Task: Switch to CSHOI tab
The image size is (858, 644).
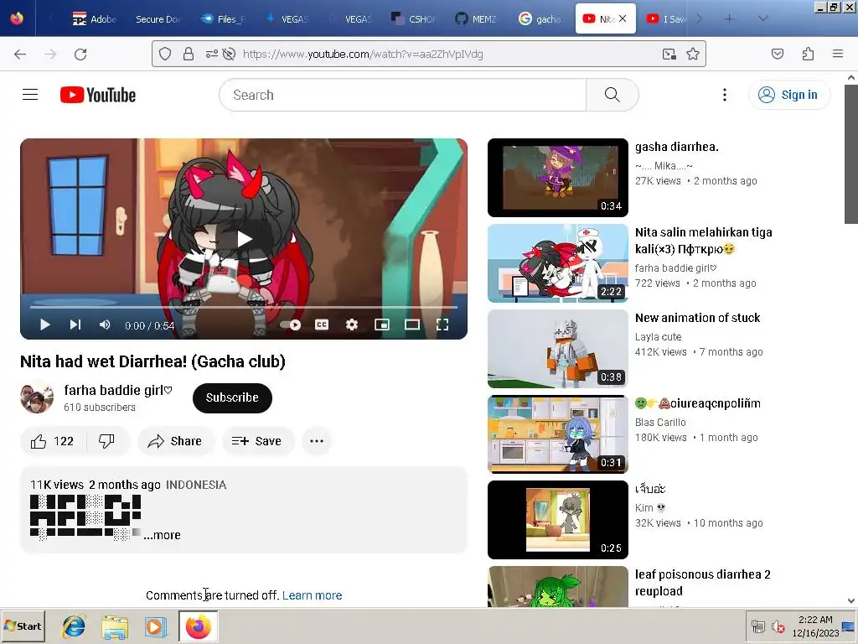Action: pyautogui.click(x=412, y=19)
